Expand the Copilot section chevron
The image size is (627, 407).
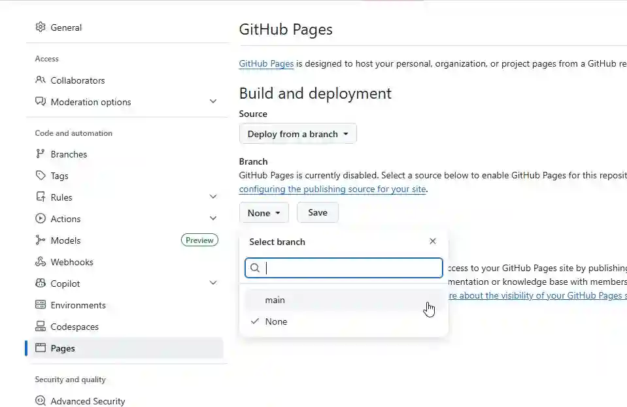[x=213, y=283]
